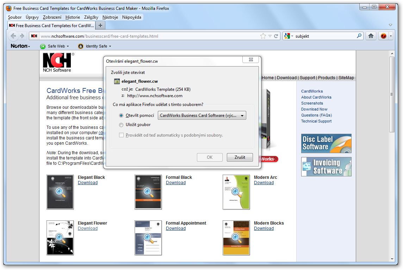
Task: Zoom into Elegant Flower template thumbnail
Action: coord(60,238)
